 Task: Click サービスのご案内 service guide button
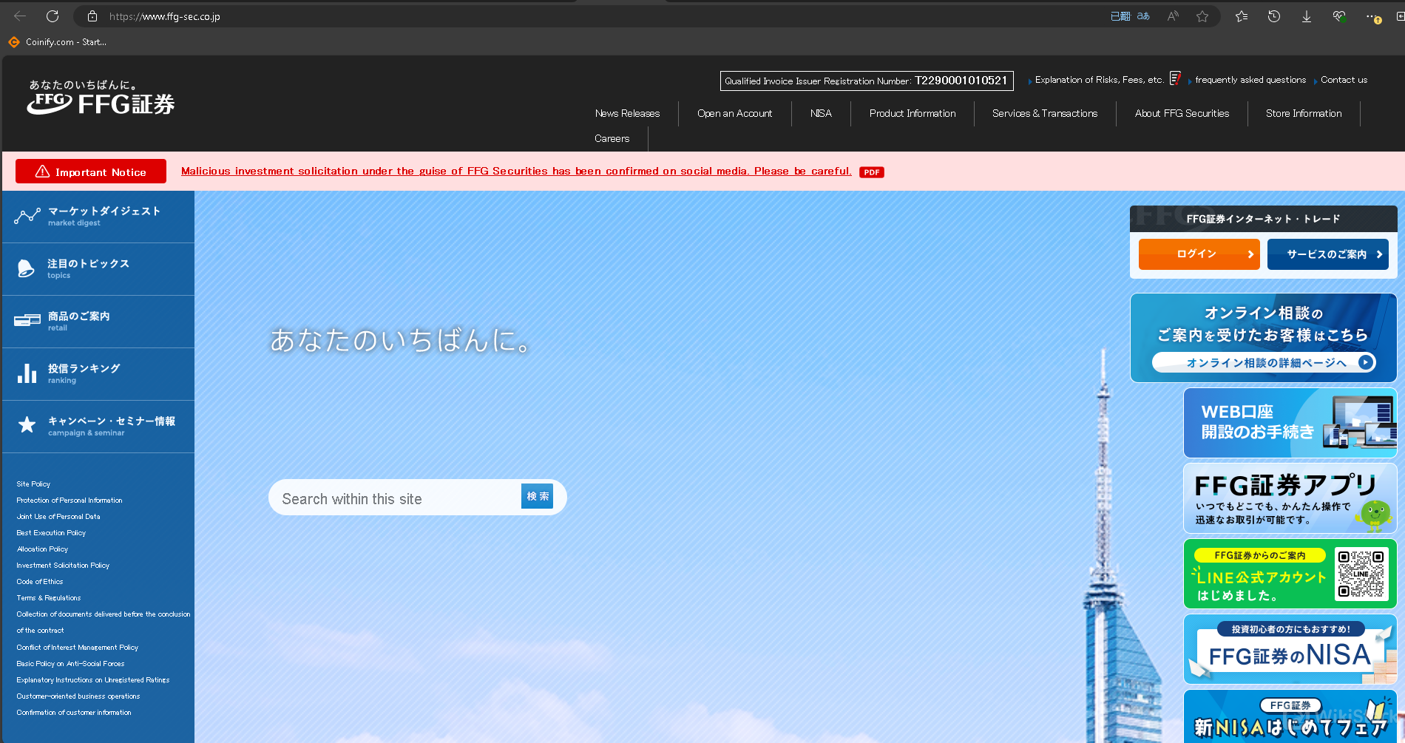pyautogui.click(x=1328, y=254)
